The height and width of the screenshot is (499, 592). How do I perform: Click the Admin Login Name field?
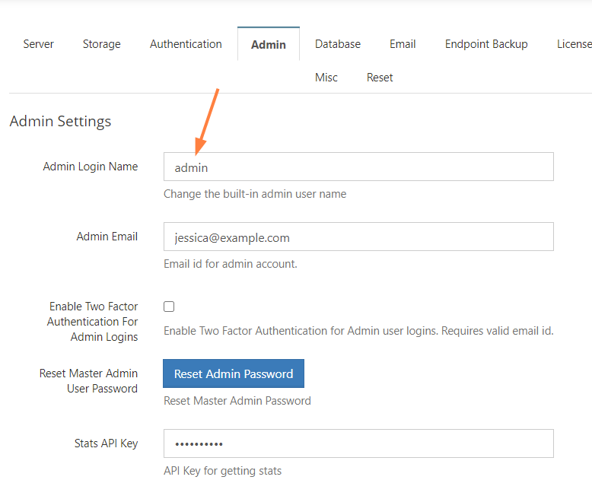click(358, 167)
